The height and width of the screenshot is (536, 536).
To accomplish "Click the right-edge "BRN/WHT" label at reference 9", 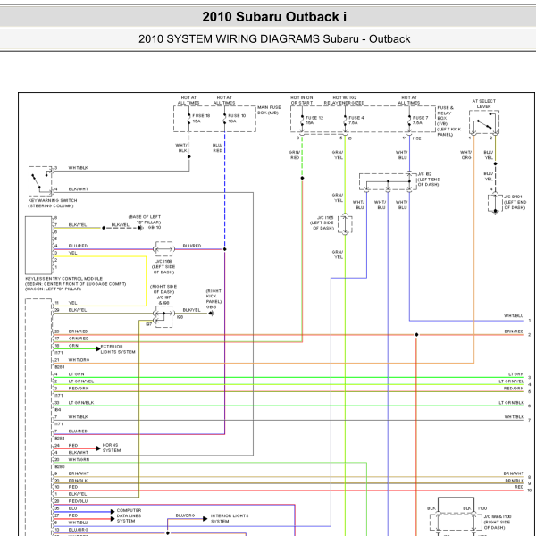I will [514, 473].
